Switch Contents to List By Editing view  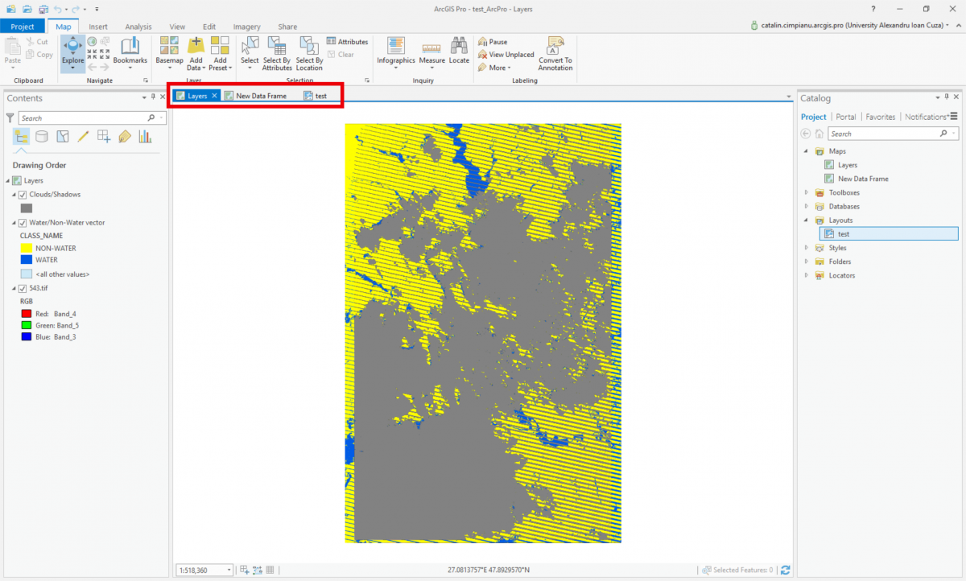tap(81, 136)
